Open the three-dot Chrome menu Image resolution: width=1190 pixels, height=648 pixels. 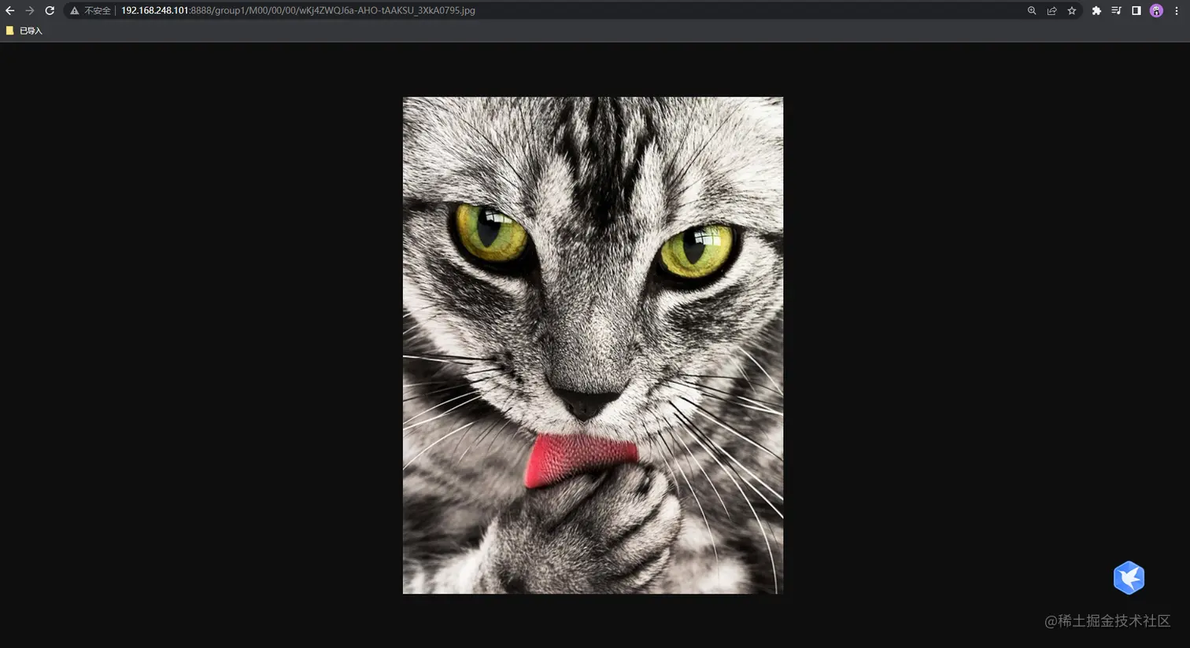click(x=1177, y=10)
